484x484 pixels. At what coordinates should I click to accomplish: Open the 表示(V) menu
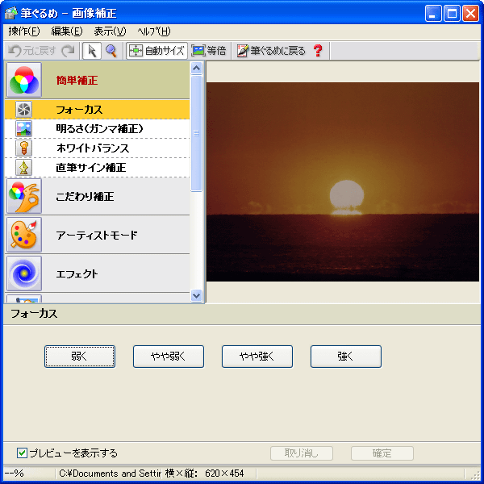click(110, 31)
